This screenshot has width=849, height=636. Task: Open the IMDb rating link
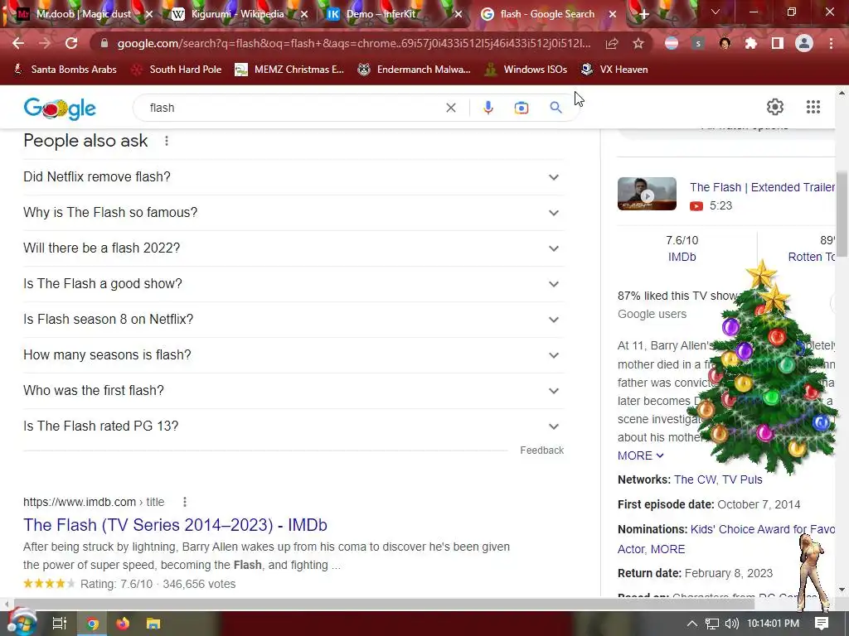click(x=682, y=257)
